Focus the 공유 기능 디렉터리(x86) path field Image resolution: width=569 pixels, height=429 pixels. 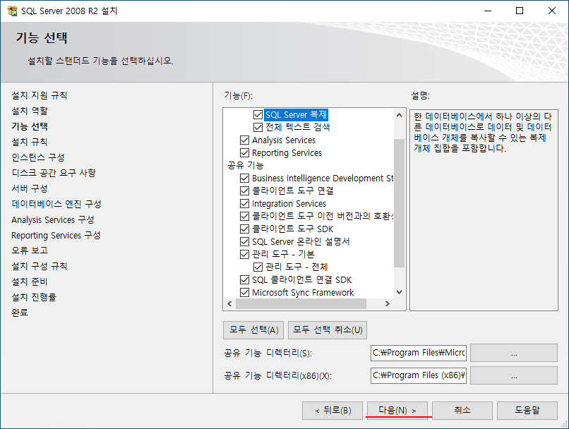pyautogui.click(x=419, y=375)
